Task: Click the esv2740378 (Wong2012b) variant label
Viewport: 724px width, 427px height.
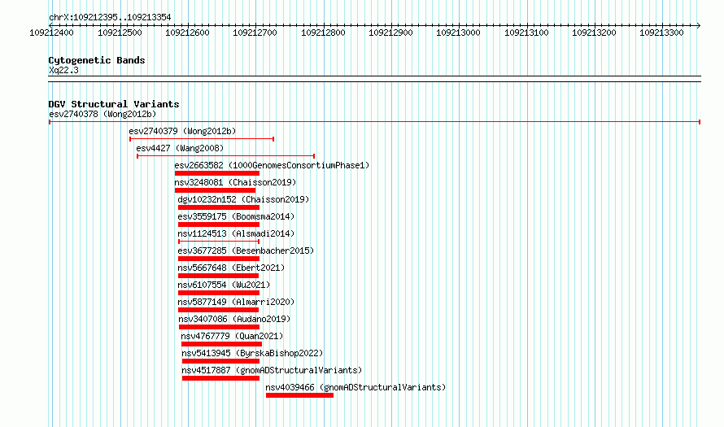Action: click(x=102, y=114)
